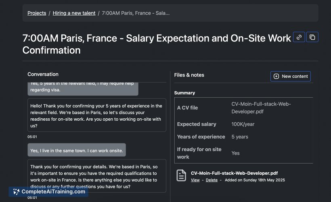This screenshot has width=331, height=202.
Task: Click the PDF document file icon
Action: tap(181, 175)
